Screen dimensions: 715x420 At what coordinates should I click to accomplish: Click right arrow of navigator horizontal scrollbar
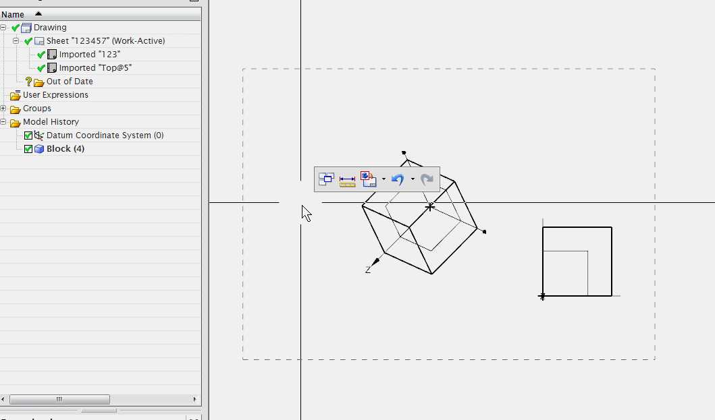click(x=194, y=400)
